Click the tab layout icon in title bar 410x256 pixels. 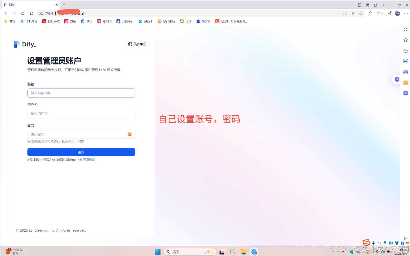point(360,5)
